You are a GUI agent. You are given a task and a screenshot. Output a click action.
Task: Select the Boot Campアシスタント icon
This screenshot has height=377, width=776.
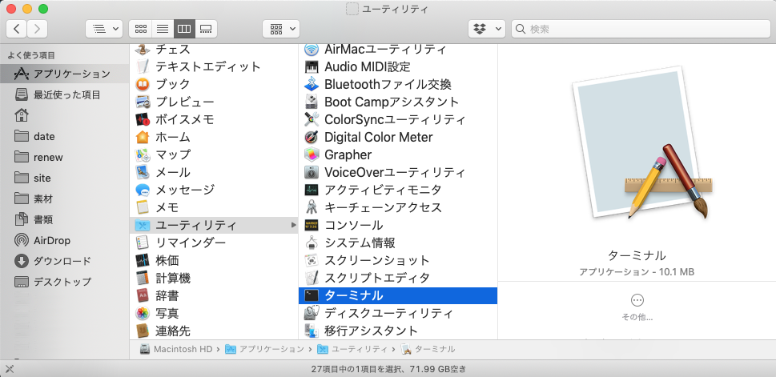[x=312, y=102]
